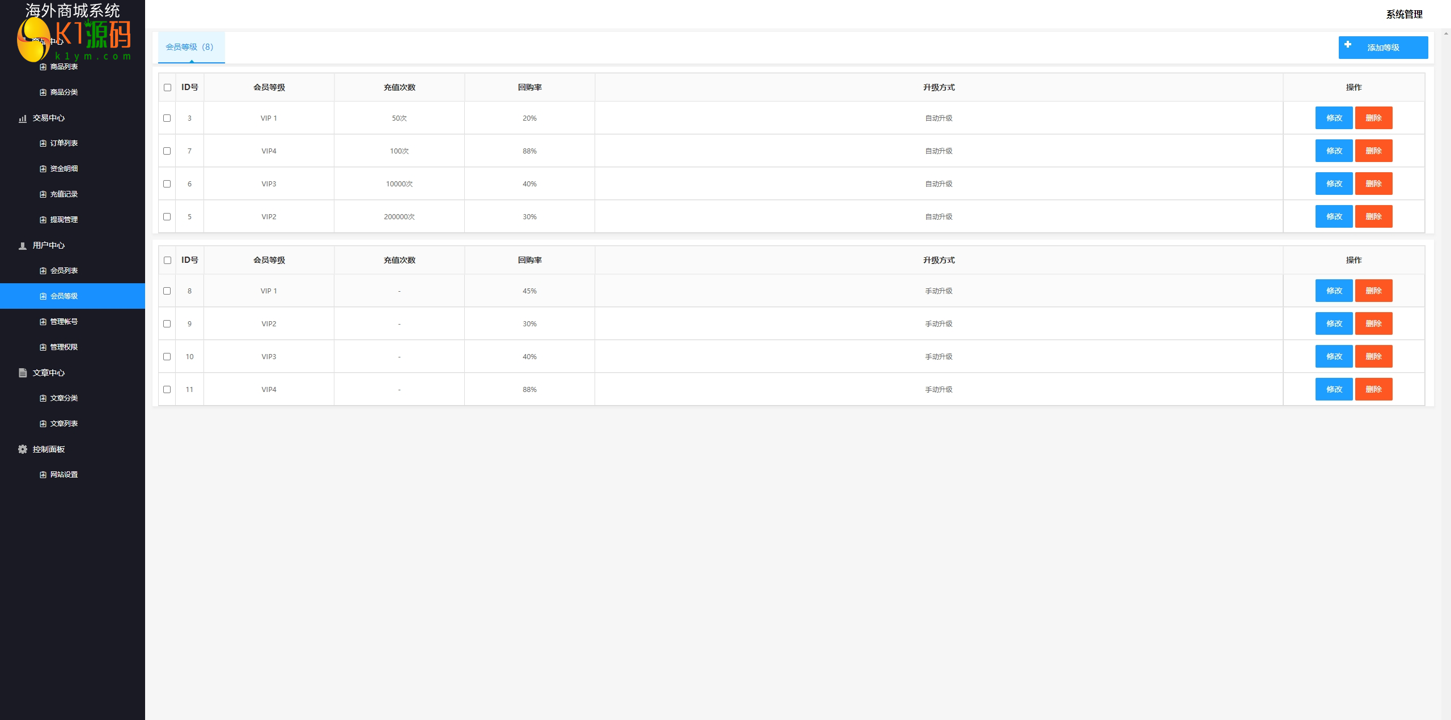
Task: Click the bar chart icon beside 交易中心
Action: [23, 118]
